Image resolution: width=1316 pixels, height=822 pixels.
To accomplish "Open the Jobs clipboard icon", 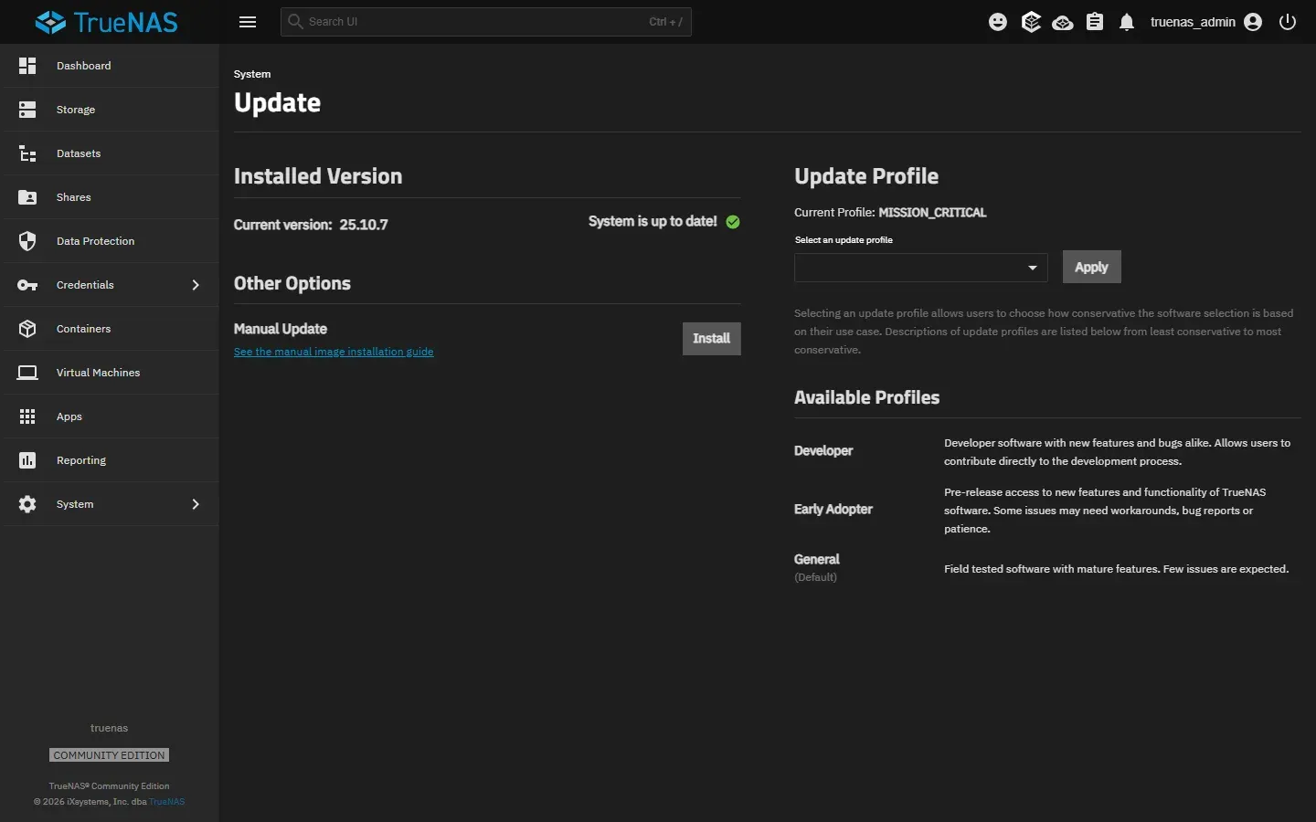I will coord(1095,22).
